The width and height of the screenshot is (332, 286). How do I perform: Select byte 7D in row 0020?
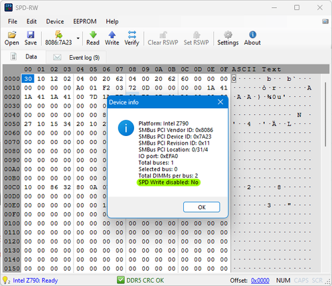coord(93,97)
